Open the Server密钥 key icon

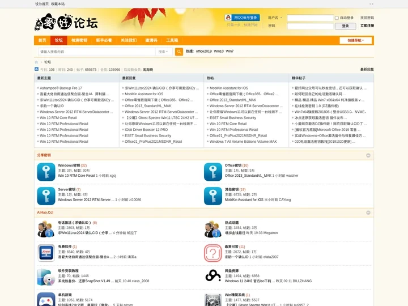[x=46, y=196]
